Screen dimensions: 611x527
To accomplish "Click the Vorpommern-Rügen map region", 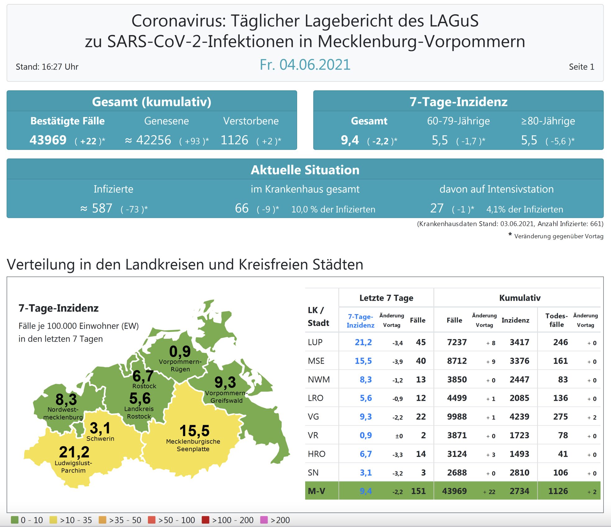I will (180, 357).
